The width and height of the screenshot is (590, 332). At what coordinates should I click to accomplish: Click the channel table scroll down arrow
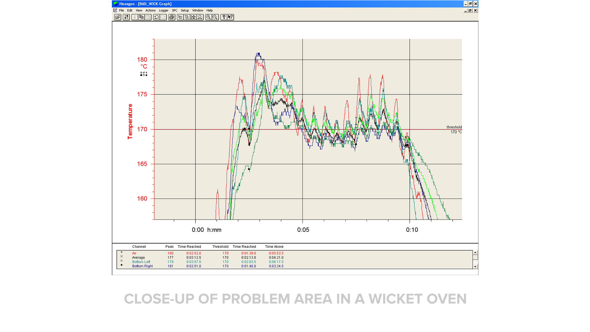click(x=475, y=267)
